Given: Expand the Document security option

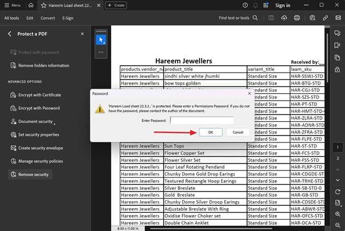Looking at the screenshot, I should [32, 121].
